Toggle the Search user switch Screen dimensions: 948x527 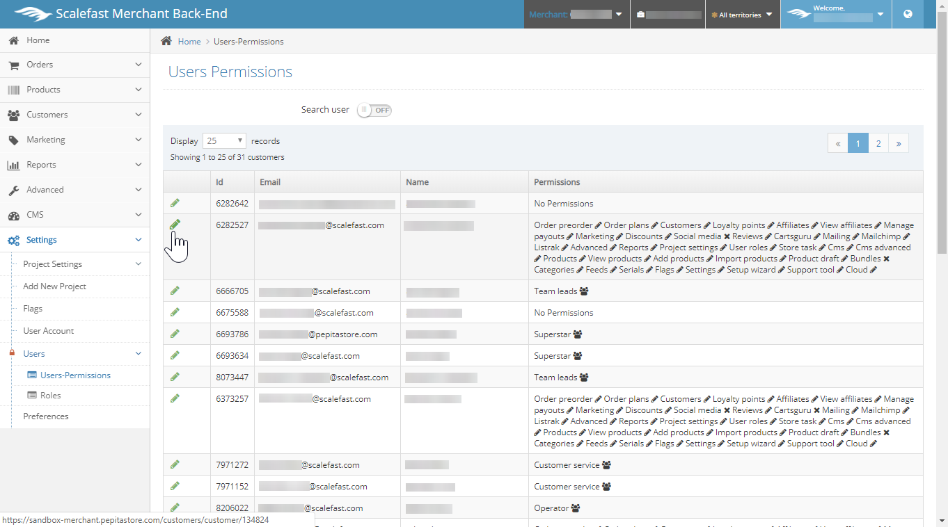click(x=374, y=110)
